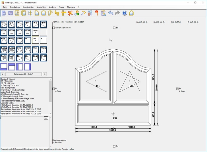
Task: Choose the FiB-EL insert tile
Action: point(36,32)
